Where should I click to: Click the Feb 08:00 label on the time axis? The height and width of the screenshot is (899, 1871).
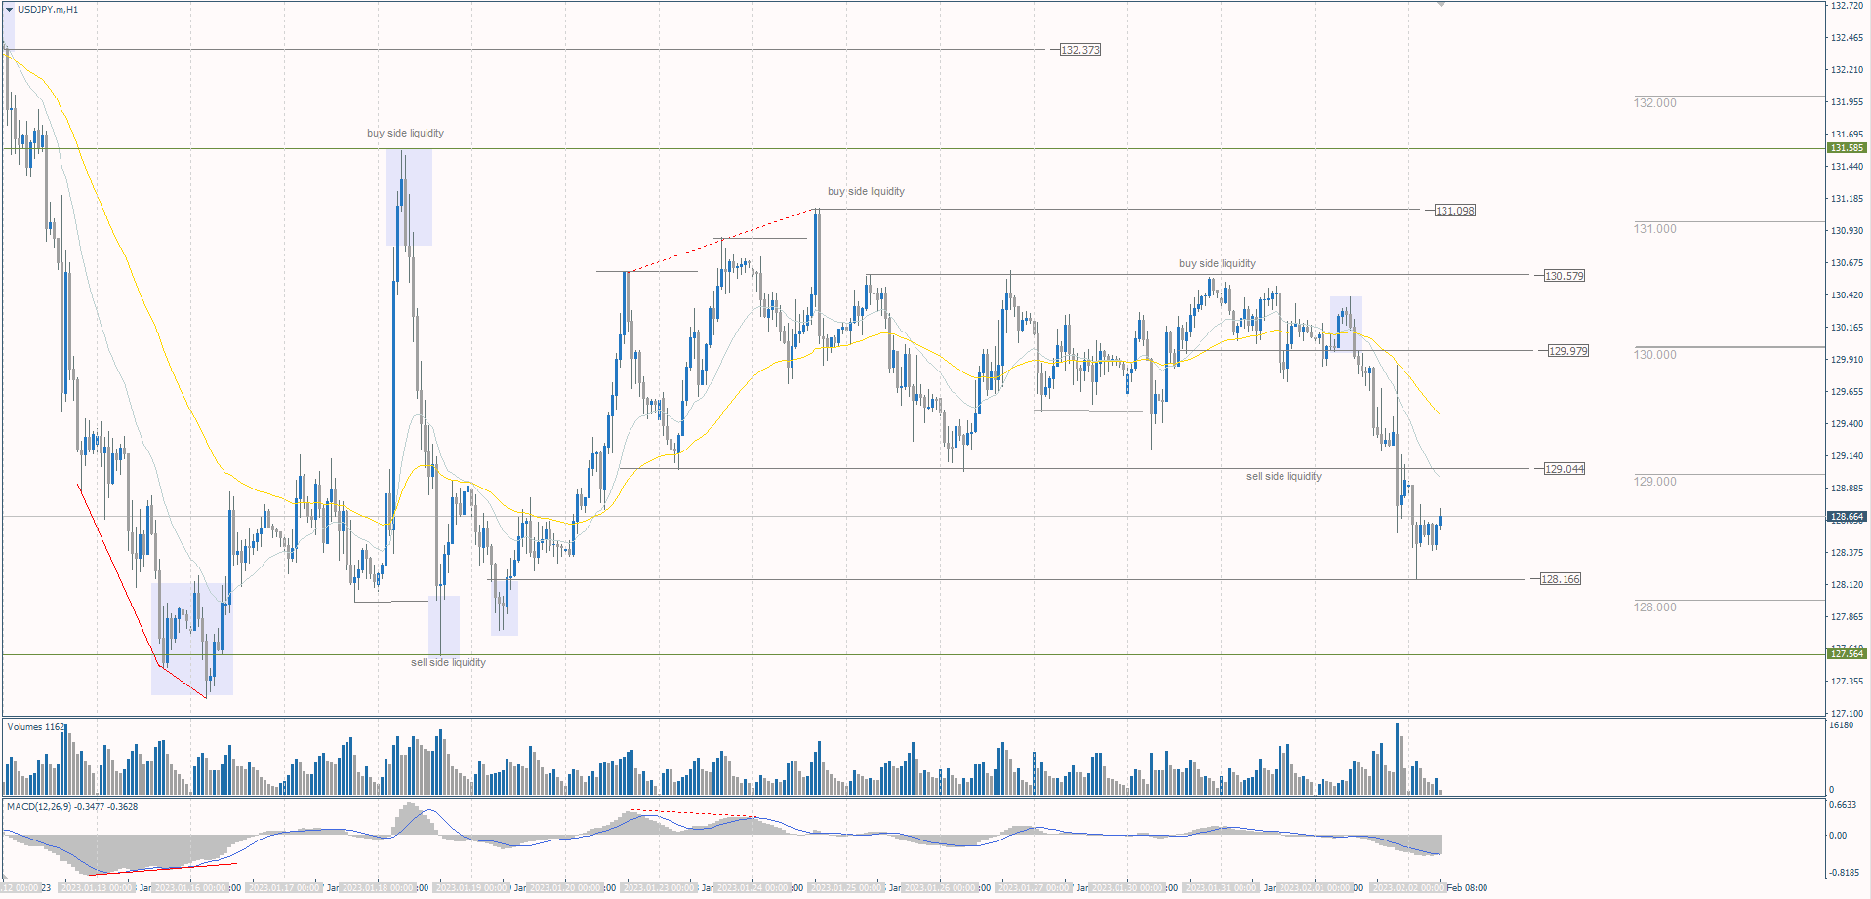(1467, 888)
